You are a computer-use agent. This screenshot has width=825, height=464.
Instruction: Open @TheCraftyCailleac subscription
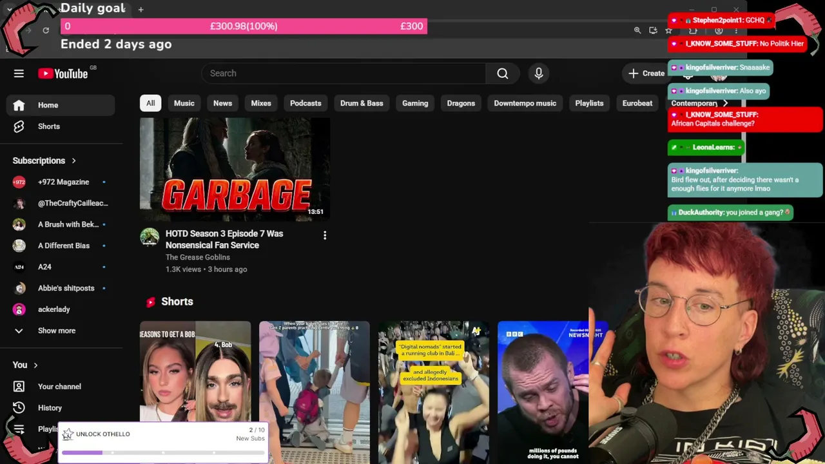61,203
